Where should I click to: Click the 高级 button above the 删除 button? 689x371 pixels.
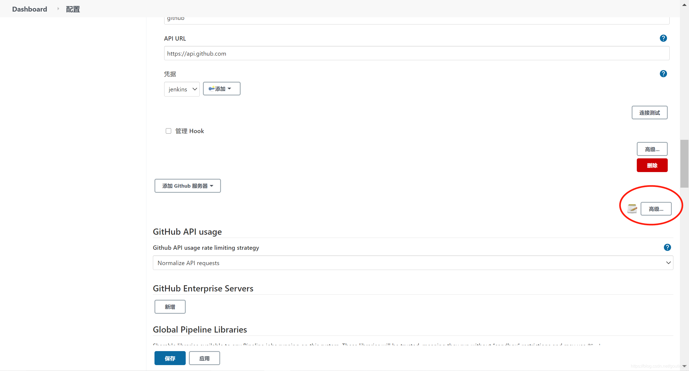[x=652, y=149]
